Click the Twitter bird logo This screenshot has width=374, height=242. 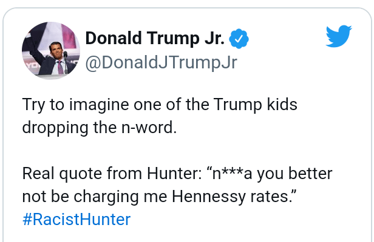[x=338, y=37]
